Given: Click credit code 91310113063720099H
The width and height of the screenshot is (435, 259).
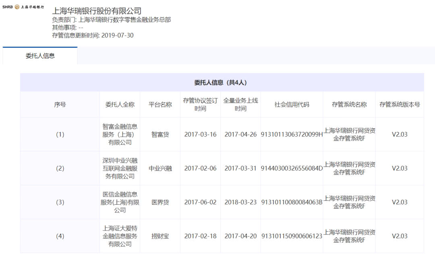Looking at the screenshot, I should point(292,134).
